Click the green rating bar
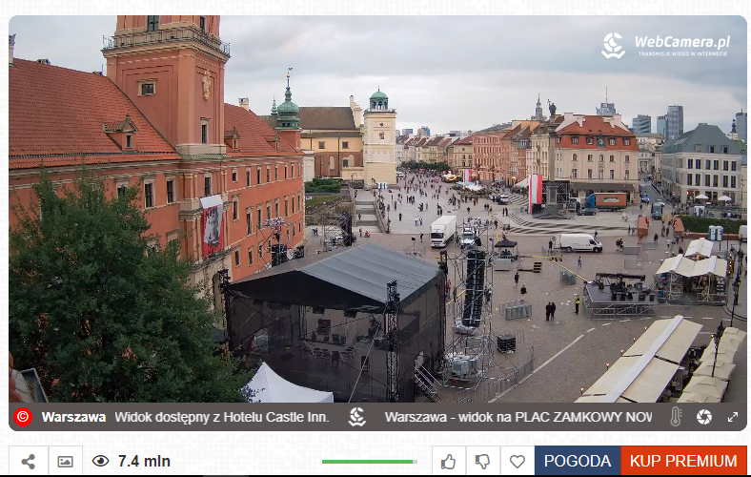This screenshot has width=751, height=477. [x=369, y=462]
